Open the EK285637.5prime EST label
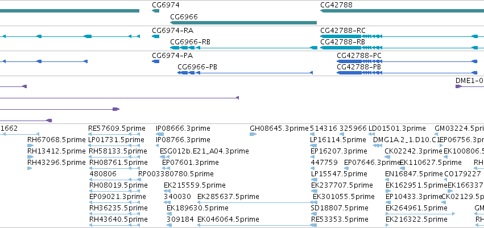Screen dimensions: 484x228 [x=229, y=197]
